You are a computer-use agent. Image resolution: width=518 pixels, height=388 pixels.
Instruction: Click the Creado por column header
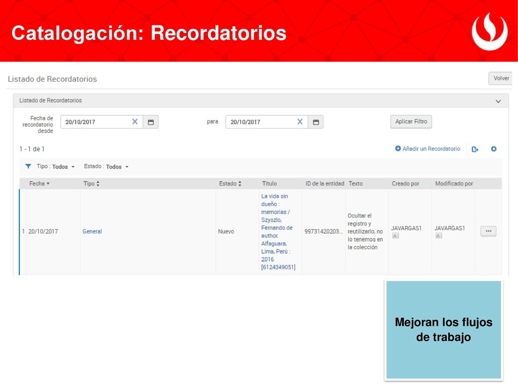pos(405,183)
